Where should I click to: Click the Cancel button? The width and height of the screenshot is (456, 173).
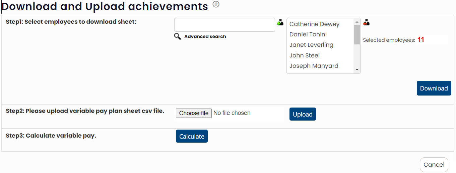tap(434, 165)
